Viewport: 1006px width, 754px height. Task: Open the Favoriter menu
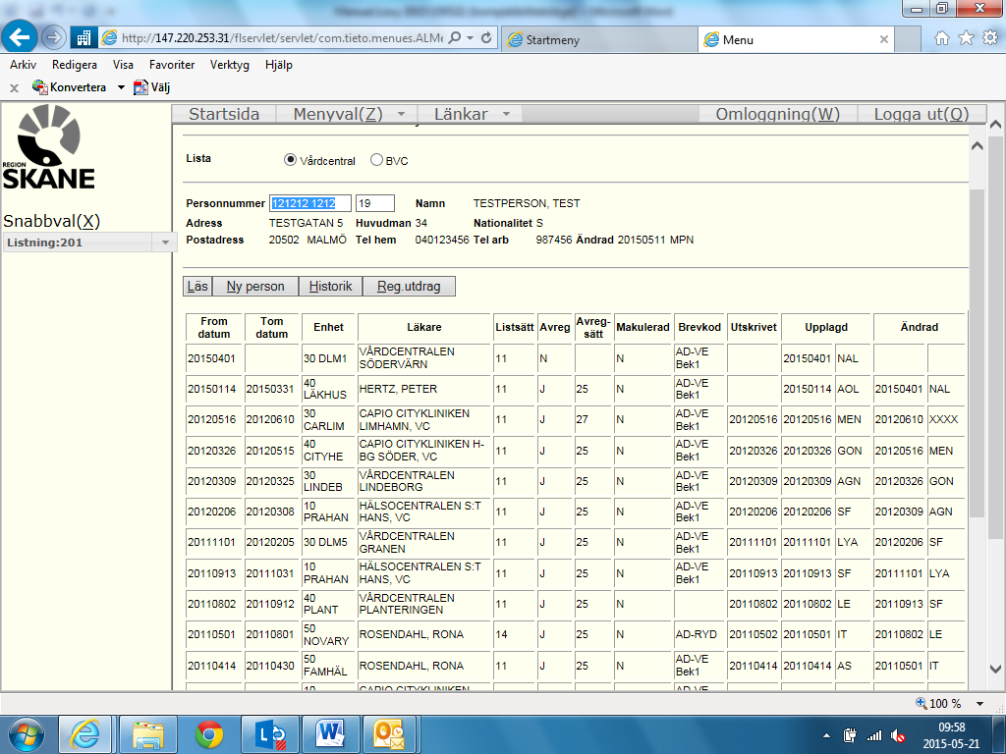pyautogui.click(x=172, y=65)
